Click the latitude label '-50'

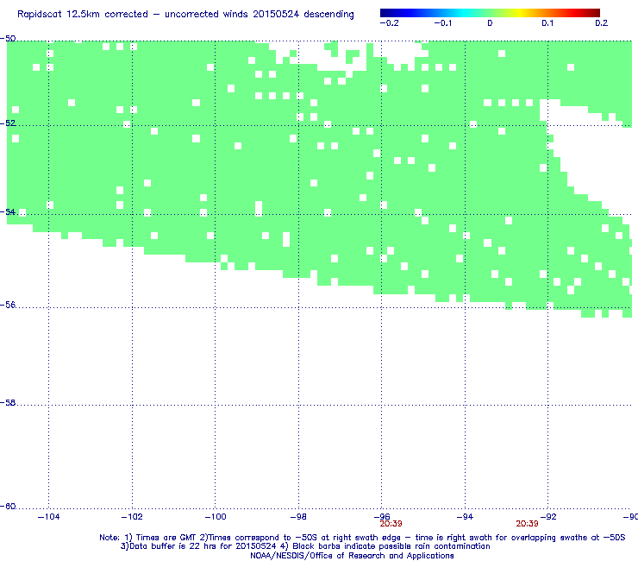(x=8, y=39)
